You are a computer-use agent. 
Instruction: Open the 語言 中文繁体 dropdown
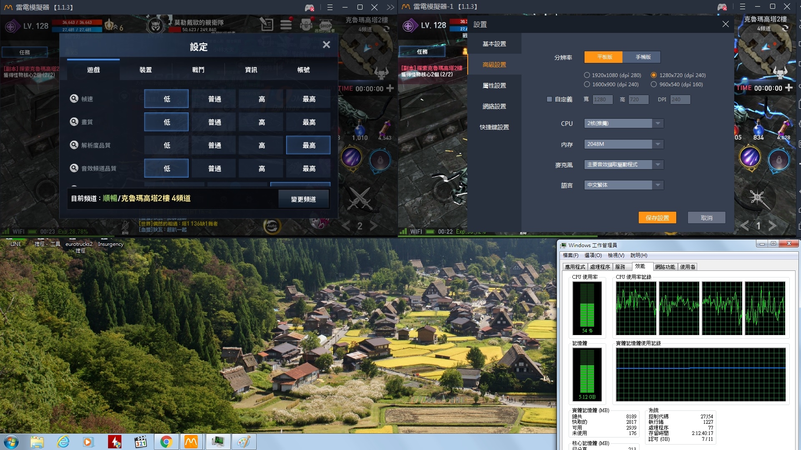(x=624, y=185)
